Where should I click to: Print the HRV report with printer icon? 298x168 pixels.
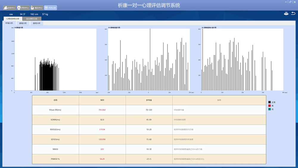[286, 13]
